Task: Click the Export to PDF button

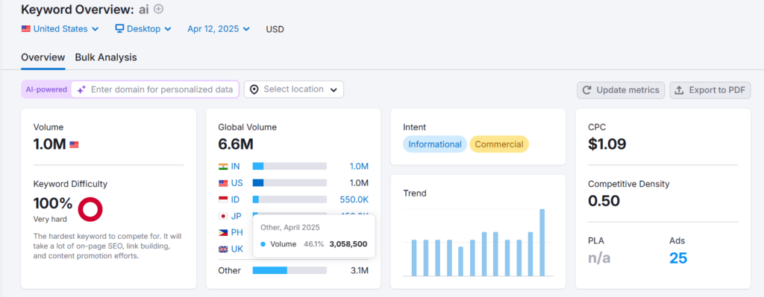Action: (710, 90)
